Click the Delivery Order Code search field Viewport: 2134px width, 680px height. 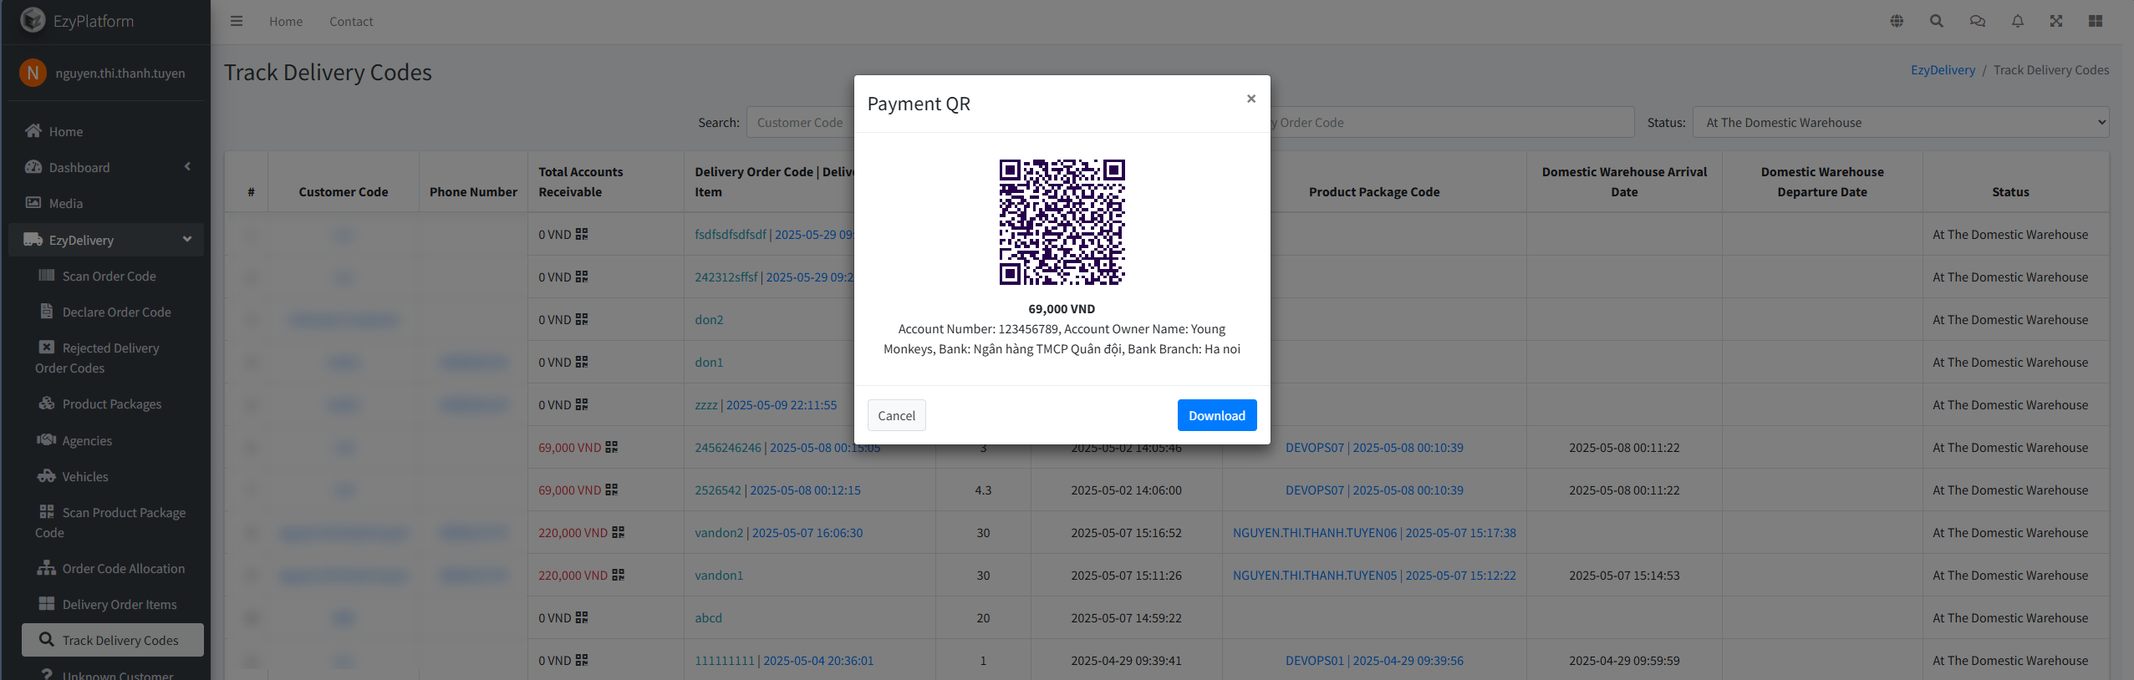[x=1452, y=122]
